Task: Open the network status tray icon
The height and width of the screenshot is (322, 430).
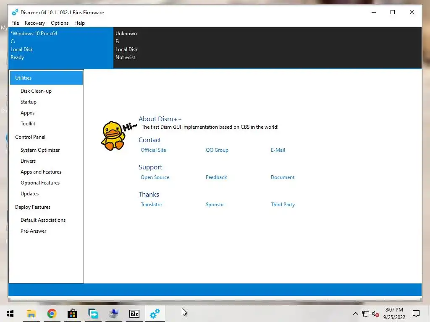Action: click(366, 314)
